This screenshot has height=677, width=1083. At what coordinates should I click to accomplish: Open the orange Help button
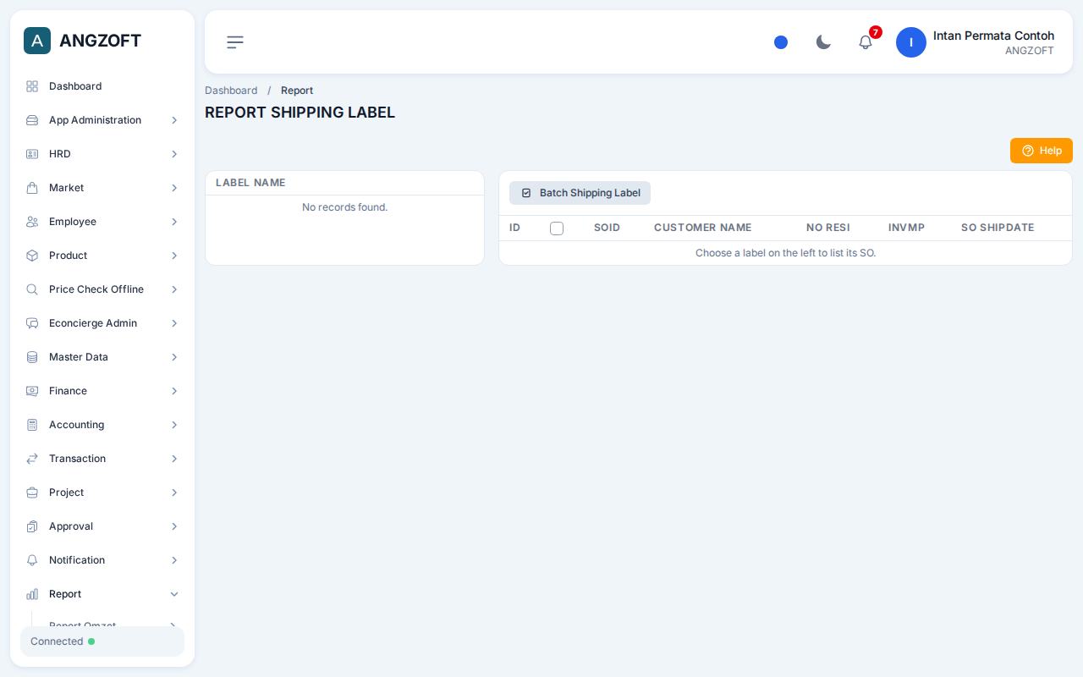point(1042,151)
